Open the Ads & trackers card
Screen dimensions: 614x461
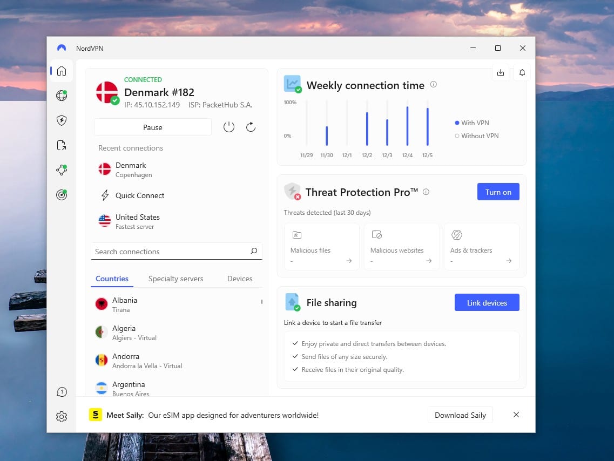tap(482, 247)
